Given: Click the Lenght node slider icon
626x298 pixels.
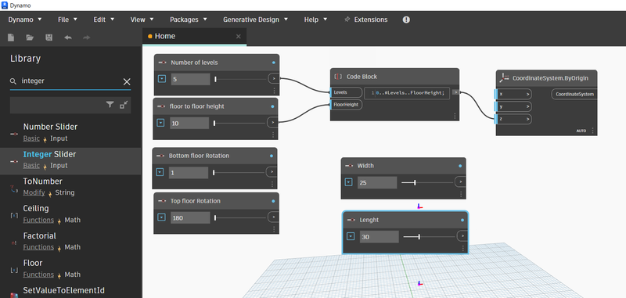Looking at the screenshot, I should pos(351,220).
